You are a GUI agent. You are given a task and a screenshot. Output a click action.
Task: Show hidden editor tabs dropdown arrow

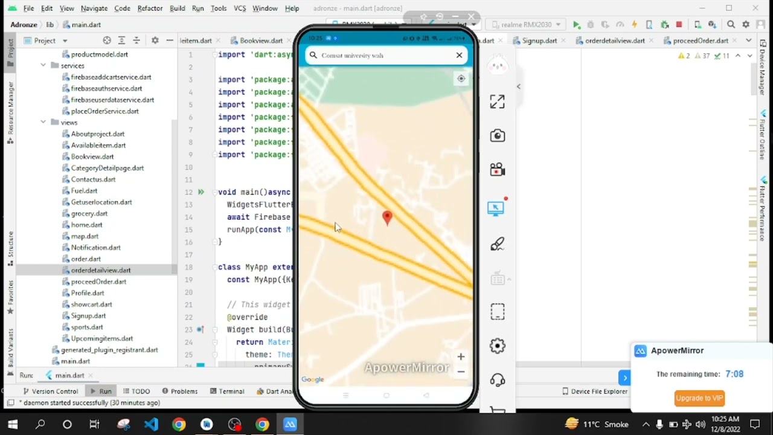[x=749, y=40]
